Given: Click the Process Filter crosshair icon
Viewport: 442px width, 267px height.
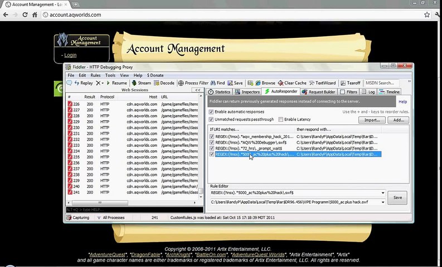Looking at the screenshot, I should [x=181, y=83].
